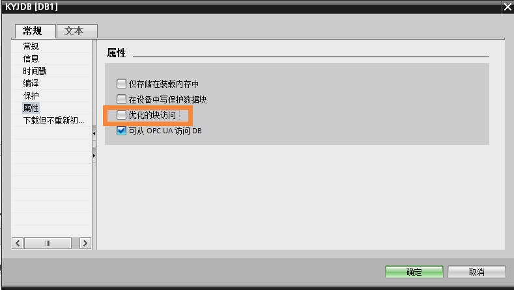The image size is (514, 290).
Task: Collapse navigation pane with left splitter arrow
Action: pyautogui.click(x=94, y=133)
